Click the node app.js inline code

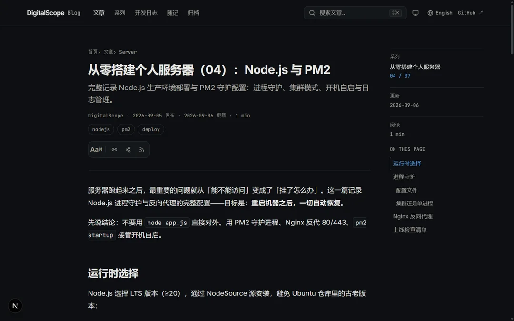pos(167,223)
